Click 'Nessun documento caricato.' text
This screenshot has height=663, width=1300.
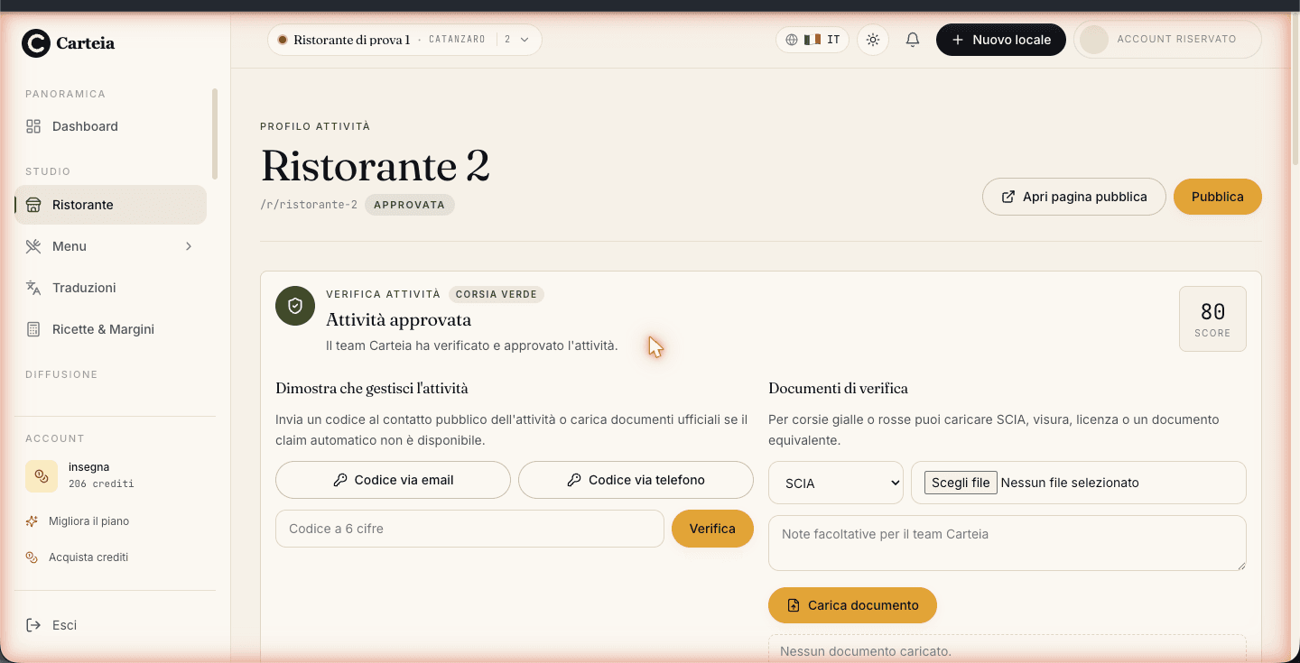866,651
